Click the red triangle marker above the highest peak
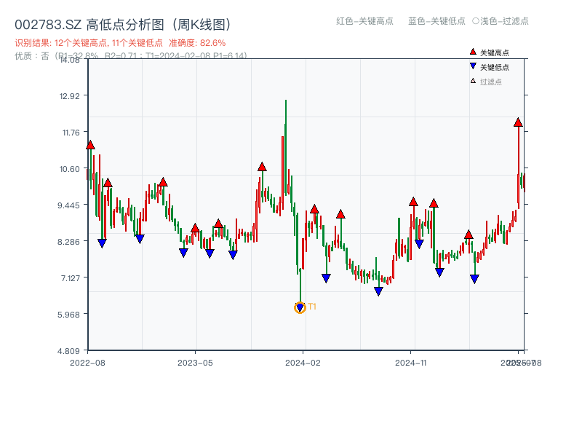Image resolution: width=582 pixels, height=437 pixels. click(518, 123)
